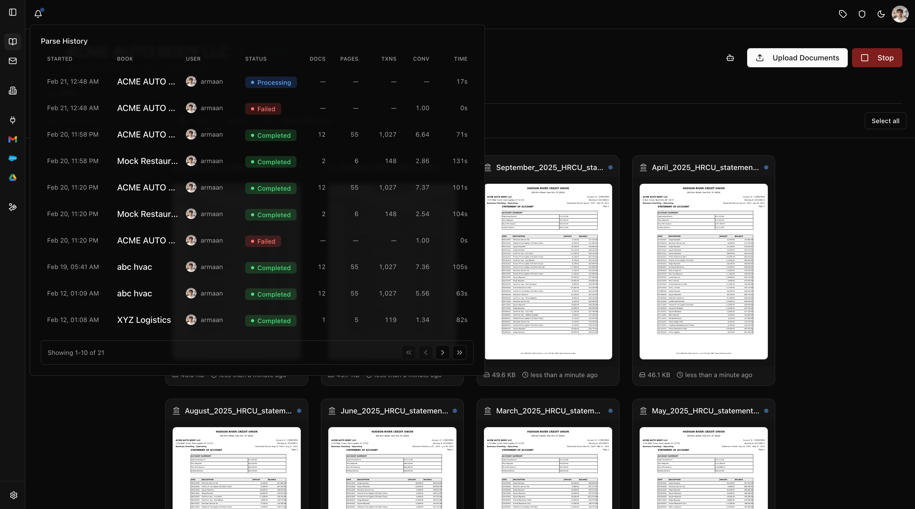The image size is (915, 509).
Task: Click the Select all button
Action: (886, 121)
